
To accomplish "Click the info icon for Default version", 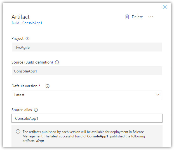I will pyautogui.click(x=48, y=86).
